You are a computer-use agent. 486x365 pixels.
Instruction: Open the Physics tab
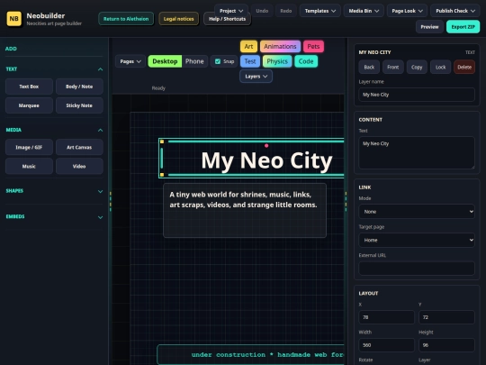tap(277, 61)
